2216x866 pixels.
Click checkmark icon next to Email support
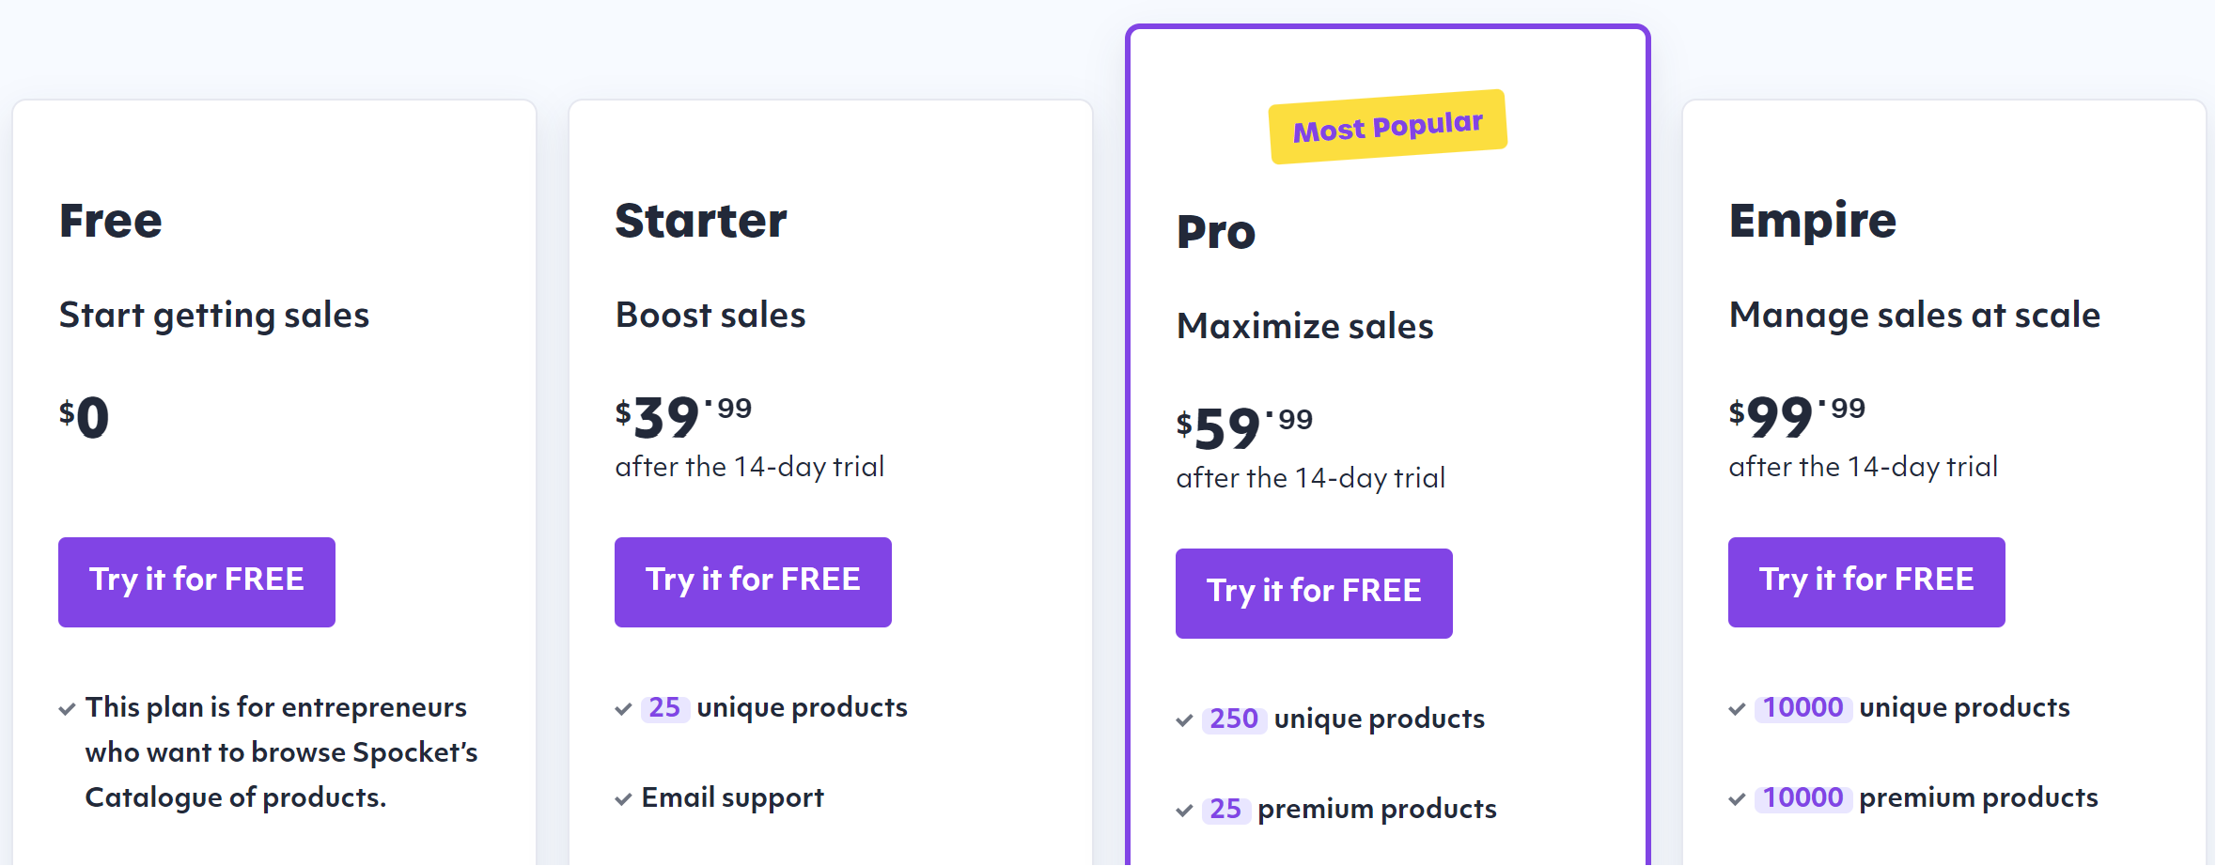[x=623, y=799]
